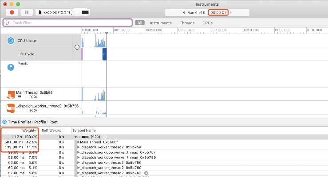This screenshot has width=328, height=177.
Task: Click the Points track pin icon
Action: pyautogui.click(x=11, y=67)
